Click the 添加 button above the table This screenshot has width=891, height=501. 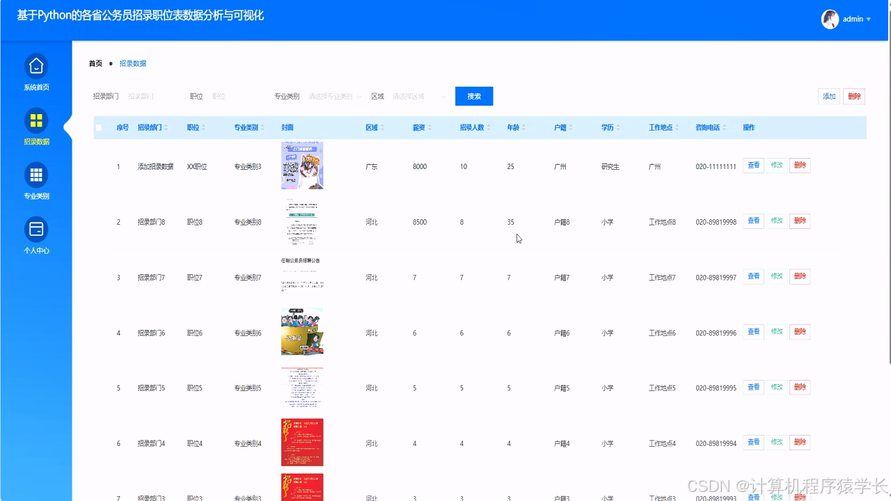829,97
